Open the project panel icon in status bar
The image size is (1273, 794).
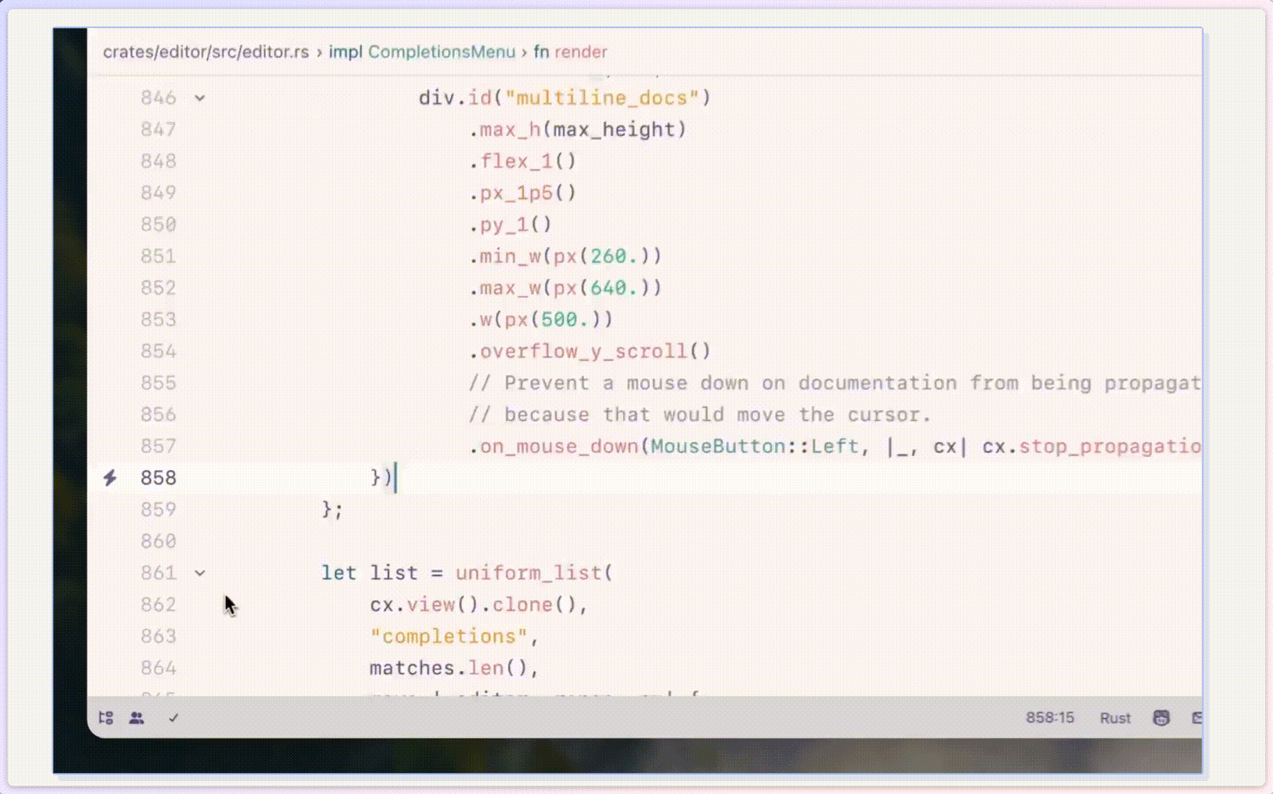tap(106, 717)
